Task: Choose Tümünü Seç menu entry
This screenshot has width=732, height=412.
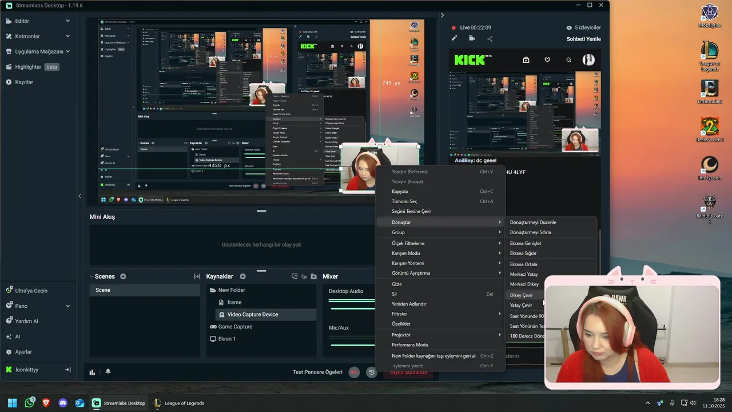Action: 440,201
